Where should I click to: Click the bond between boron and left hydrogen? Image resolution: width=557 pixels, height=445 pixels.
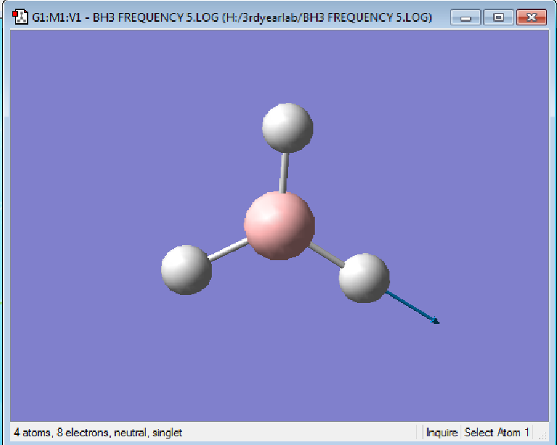pos(228,250)
